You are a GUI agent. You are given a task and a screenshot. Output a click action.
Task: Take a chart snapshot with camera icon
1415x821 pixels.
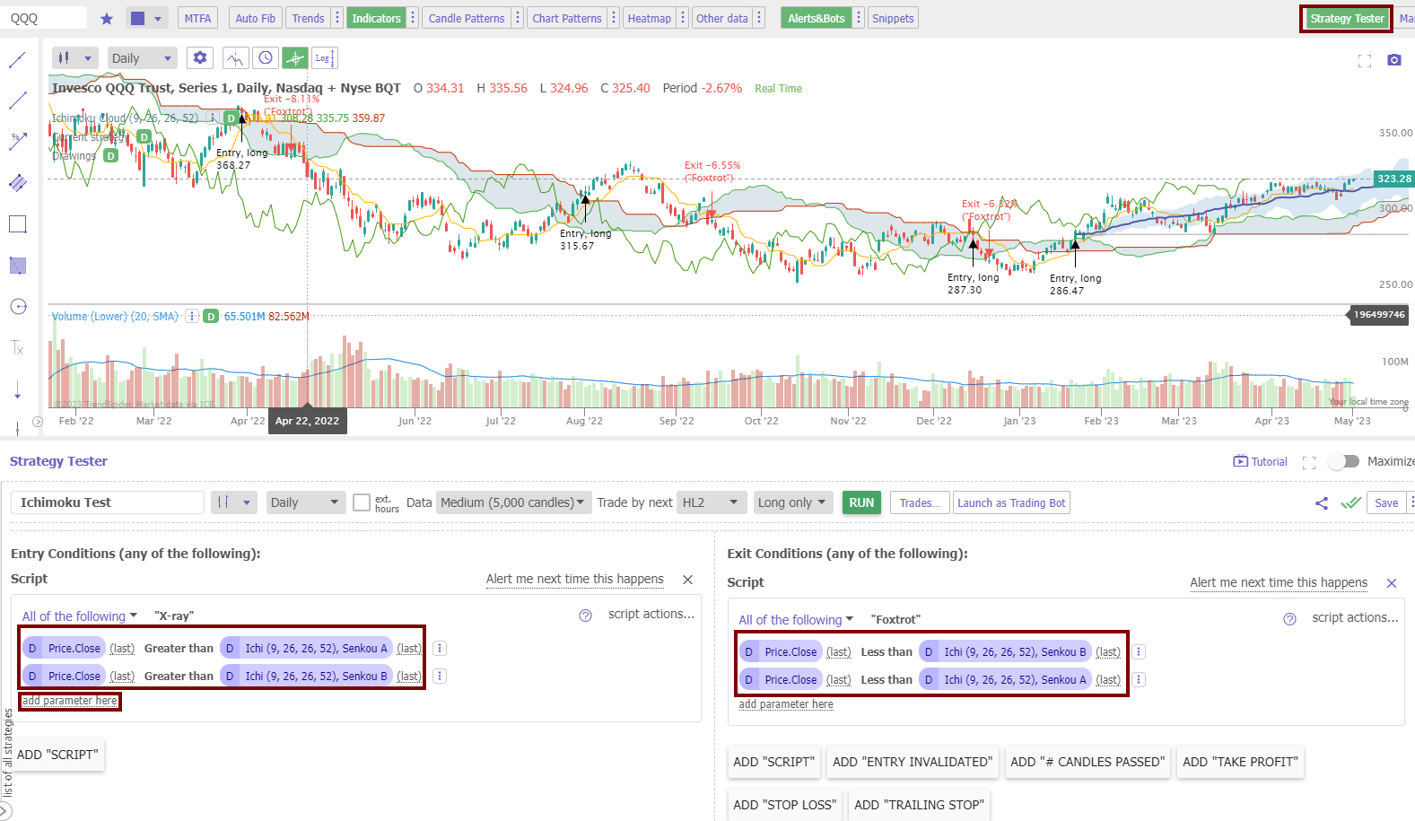pyautogui.click(x=1393, y=60)
